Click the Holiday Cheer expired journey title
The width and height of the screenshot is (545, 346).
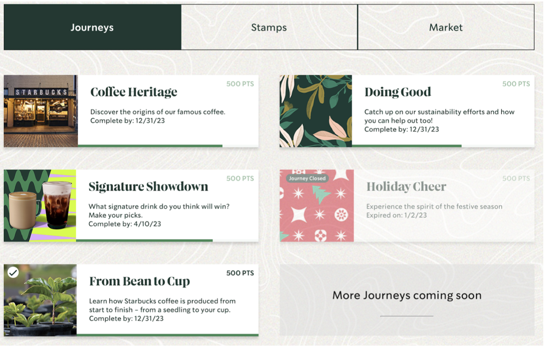406,187
